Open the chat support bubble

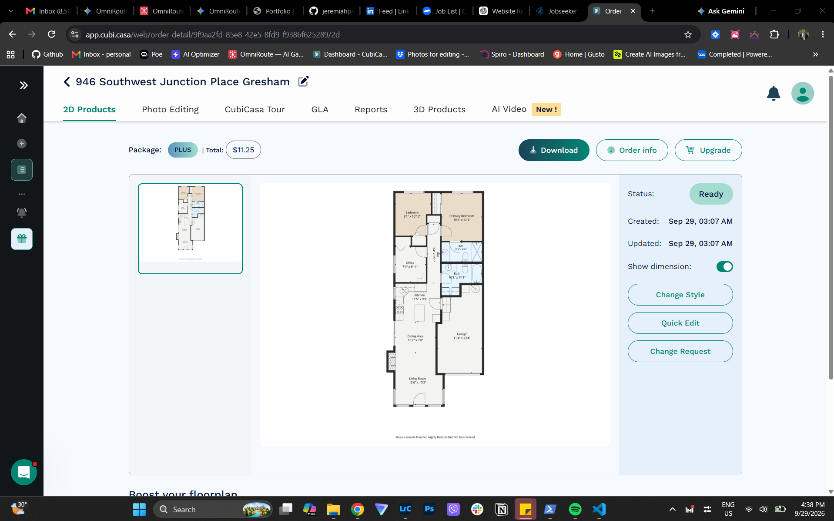click(24, 472)
